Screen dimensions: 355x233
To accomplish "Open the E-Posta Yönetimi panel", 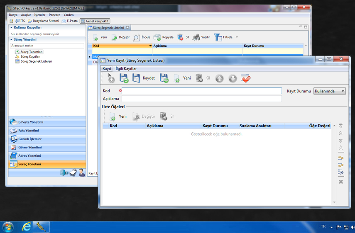I will 31,122.
